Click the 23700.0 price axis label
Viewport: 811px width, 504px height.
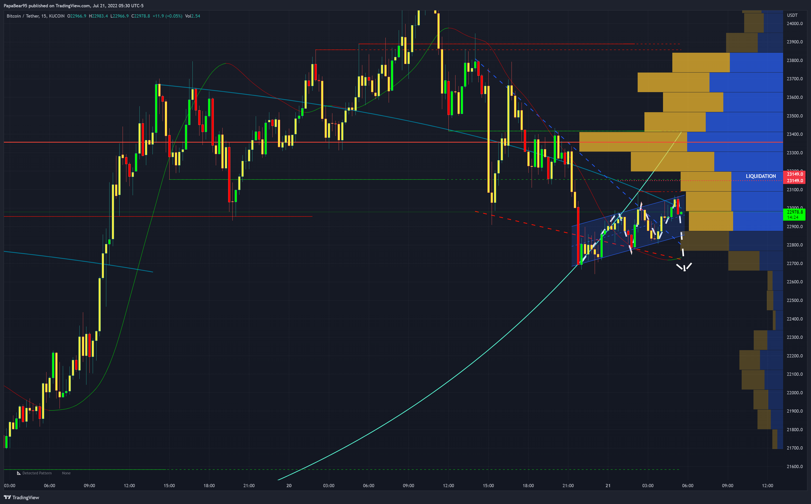(795, 79)
